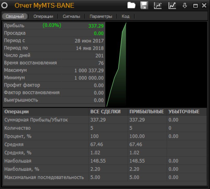
Task: Click the ПРИБЫЛЬНЫЕ column header
Action: (147, 112)
